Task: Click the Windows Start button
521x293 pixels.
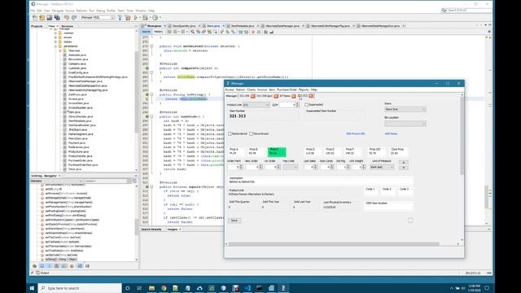Action: pyautogui.click(x=32, y=288)
